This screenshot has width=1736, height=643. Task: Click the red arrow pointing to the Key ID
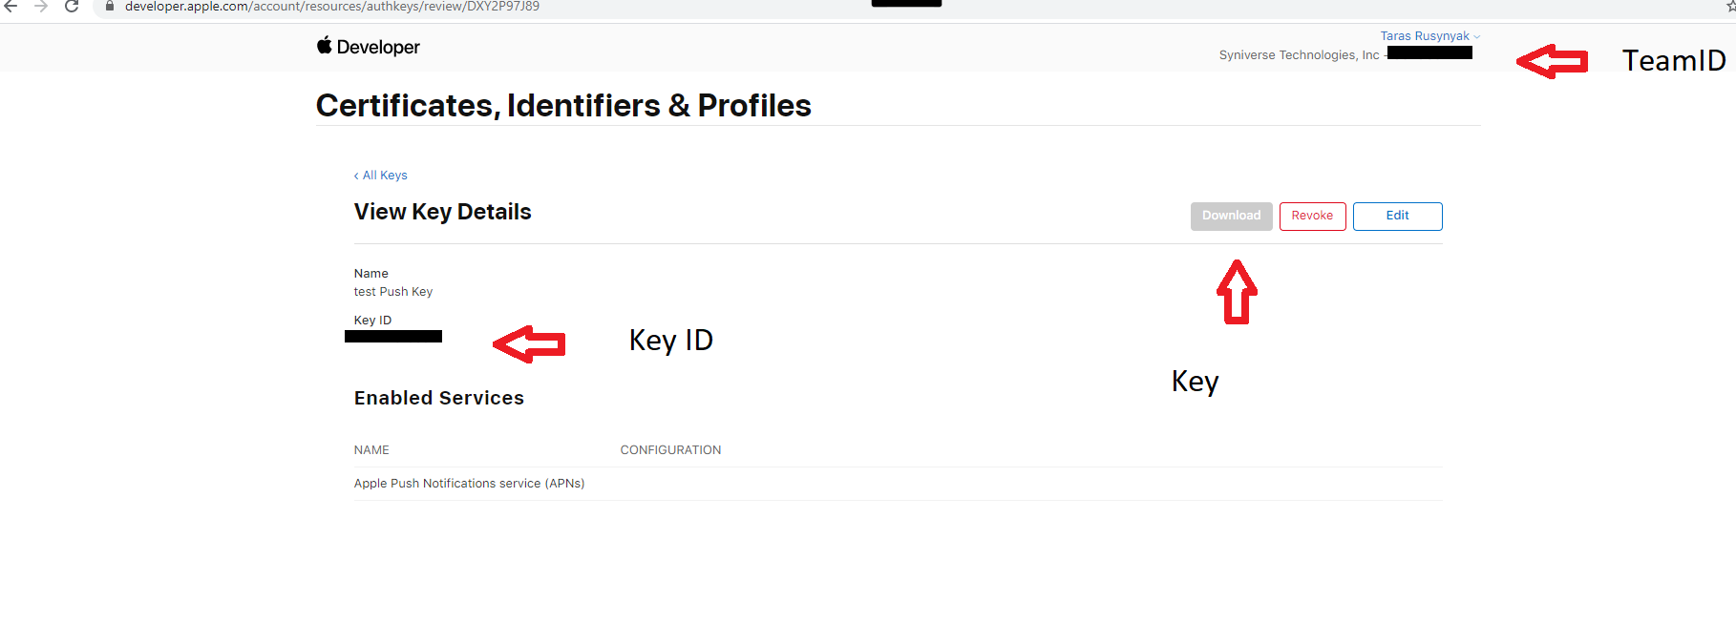click(x=529, y=344)
